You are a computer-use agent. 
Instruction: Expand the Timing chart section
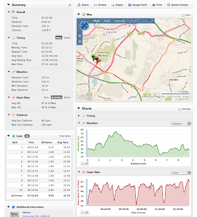click(x=79, y=116)
